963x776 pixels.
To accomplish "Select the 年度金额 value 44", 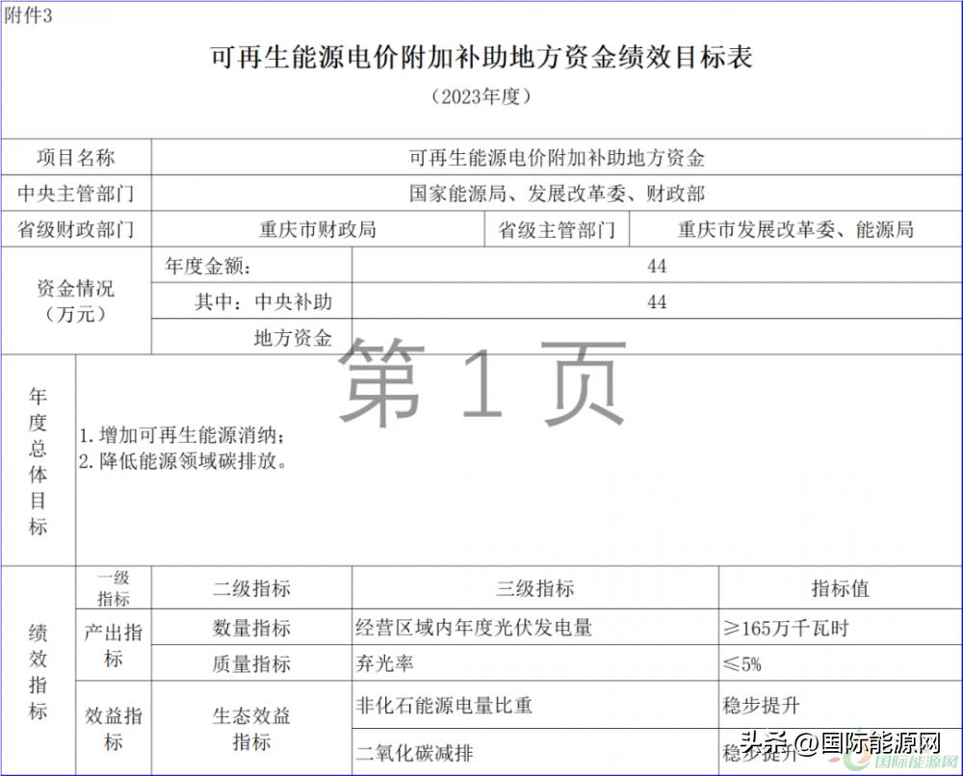I will (x=658, y=267).
